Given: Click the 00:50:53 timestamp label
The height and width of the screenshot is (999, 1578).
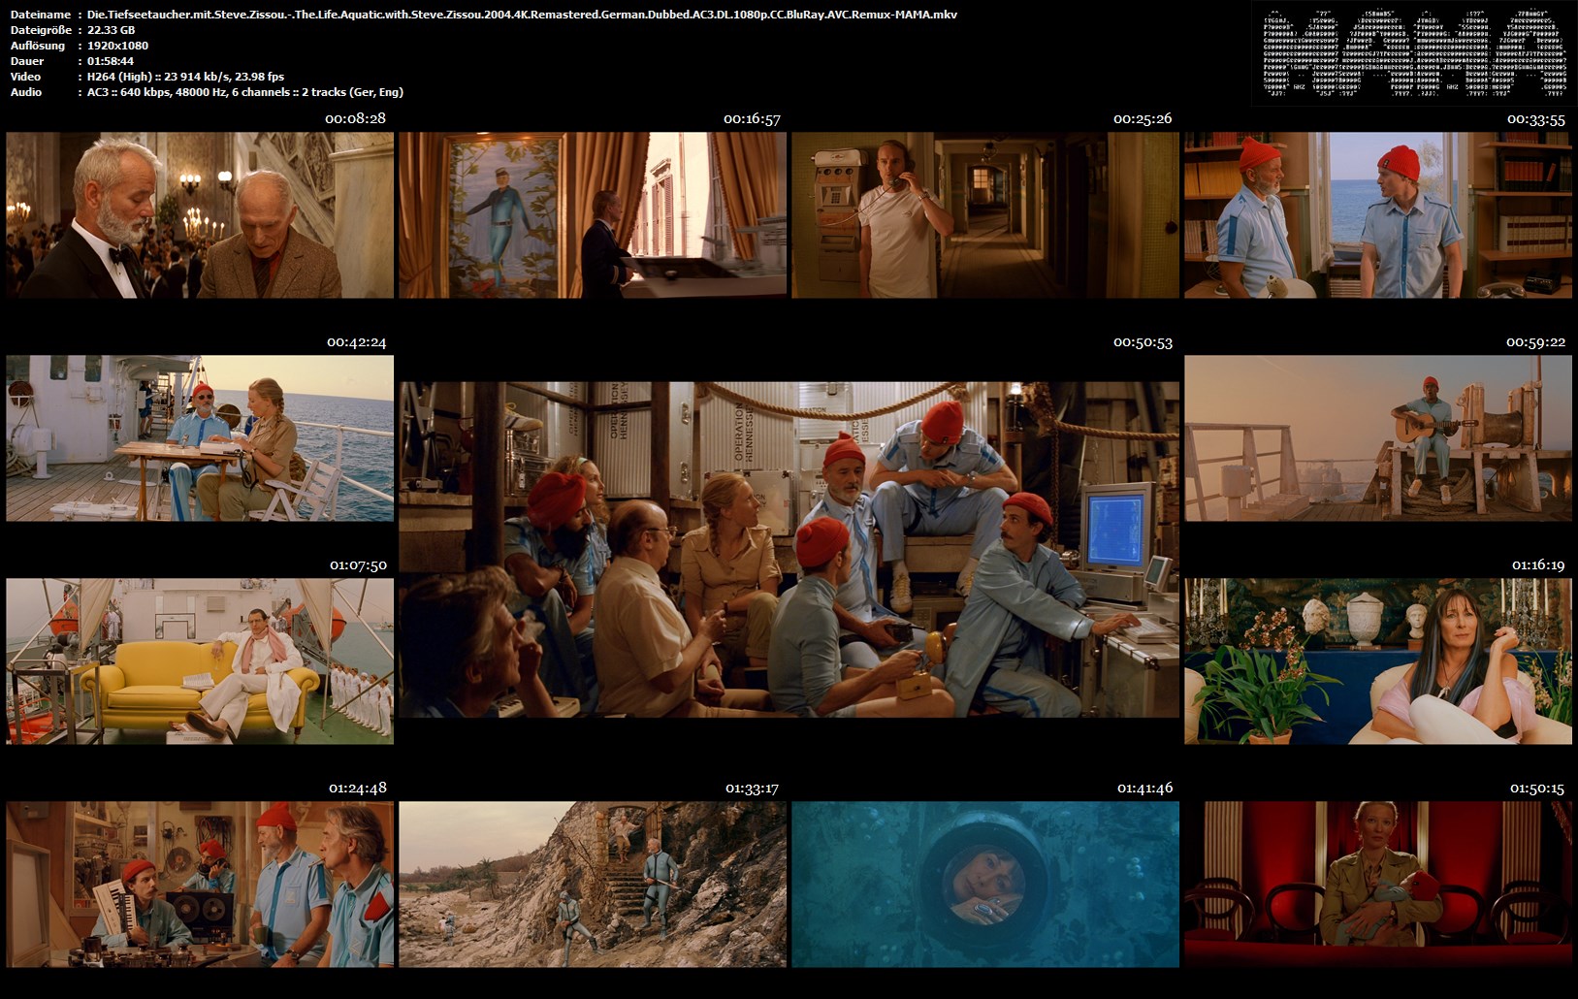Looking at the screenshot, I should [1143, 341].
